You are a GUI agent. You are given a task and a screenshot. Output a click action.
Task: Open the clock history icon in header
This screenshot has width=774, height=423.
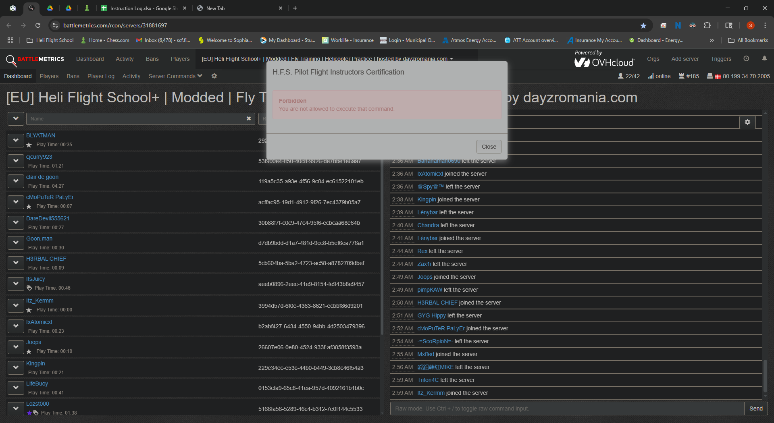coord(746,59)
